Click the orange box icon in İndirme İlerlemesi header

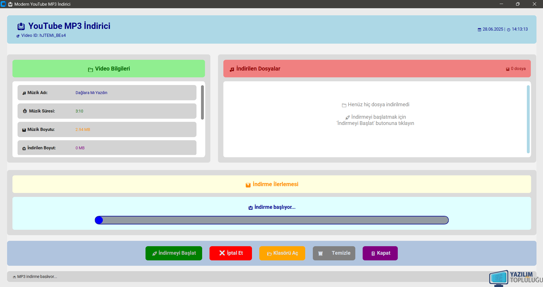tap(248, 185)
